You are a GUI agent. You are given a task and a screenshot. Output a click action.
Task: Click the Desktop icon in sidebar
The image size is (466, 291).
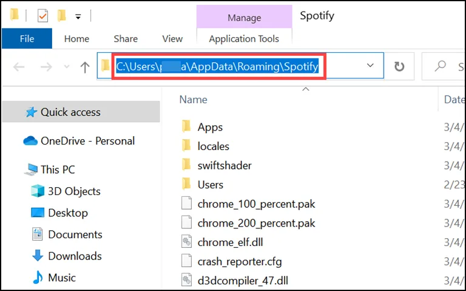(38, 213)
